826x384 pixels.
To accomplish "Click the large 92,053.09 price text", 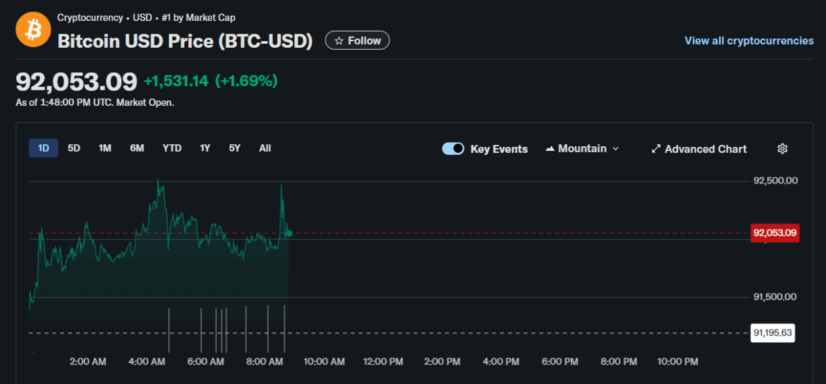I will click(76, 82).
